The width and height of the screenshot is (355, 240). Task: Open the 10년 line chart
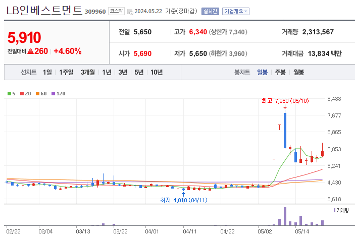click(157, 72)
